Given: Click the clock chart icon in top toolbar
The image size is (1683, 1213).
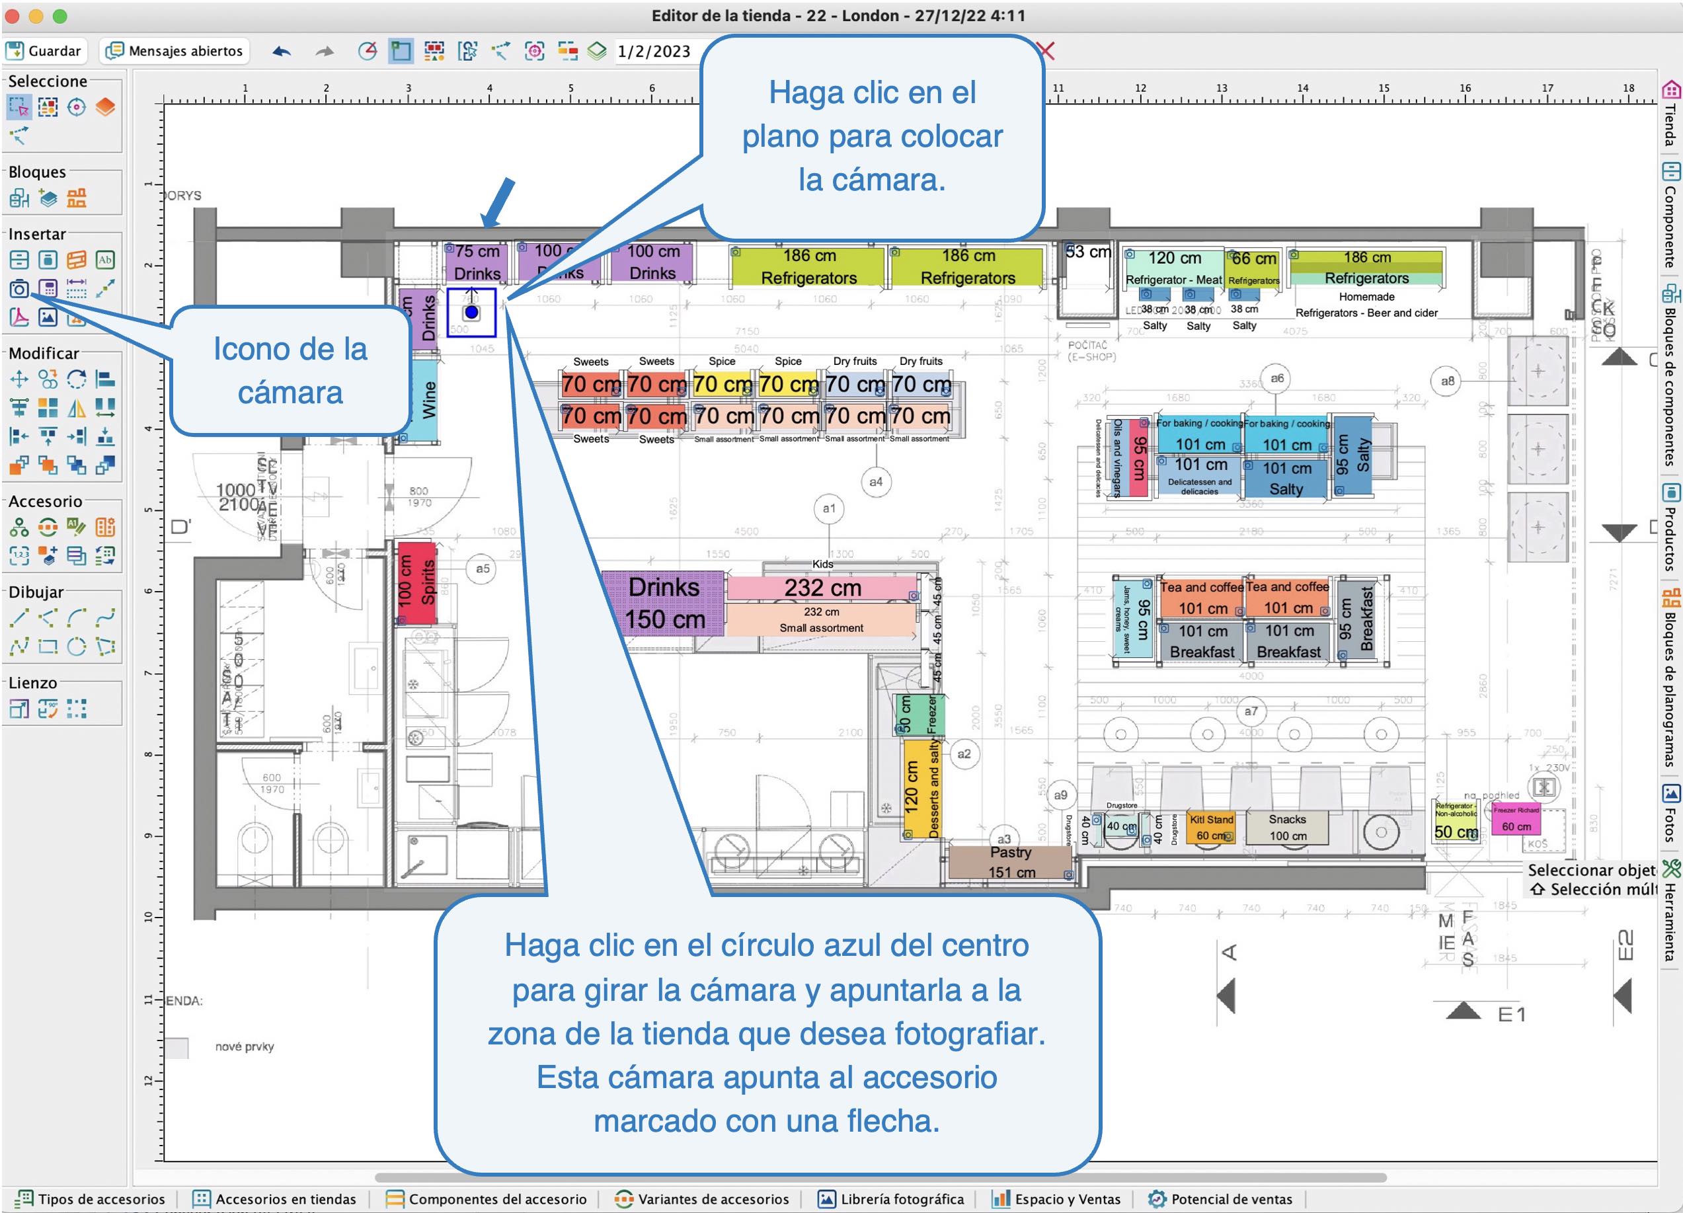Looking at the screenshot, I should tap(368, 51).
